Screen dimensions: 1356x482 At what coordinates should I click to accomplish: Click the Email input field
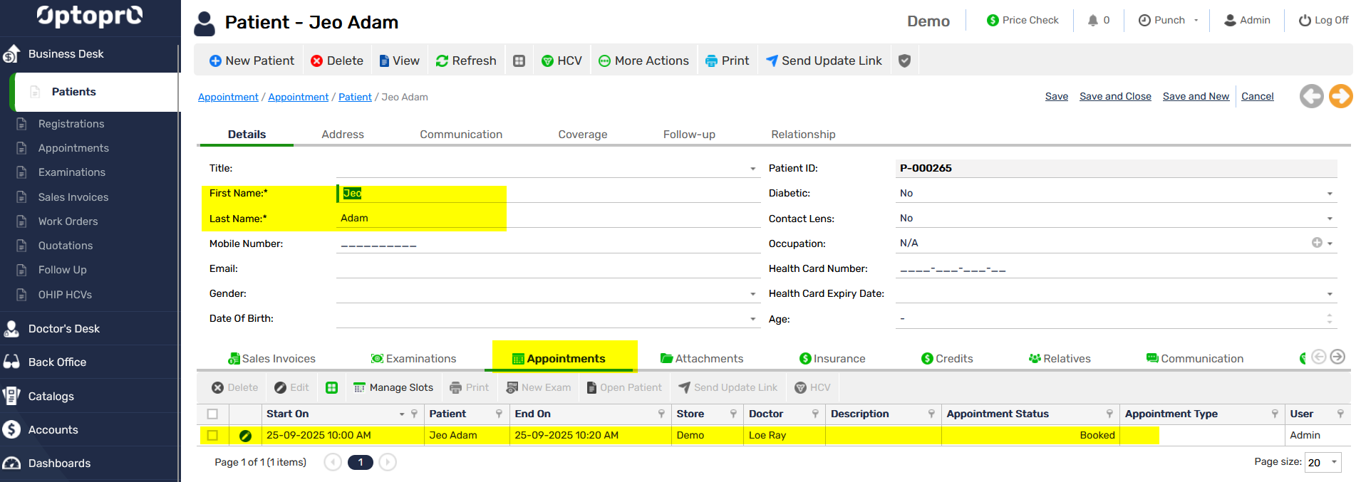tap(547, 268)
